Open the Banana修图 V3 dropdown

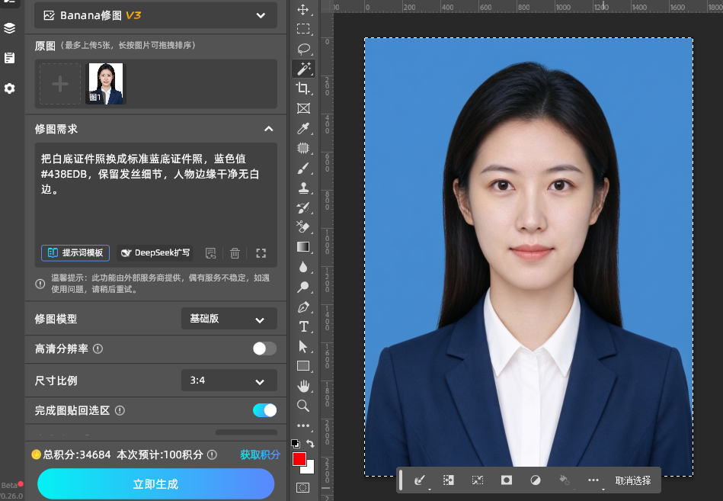point(156,15)
